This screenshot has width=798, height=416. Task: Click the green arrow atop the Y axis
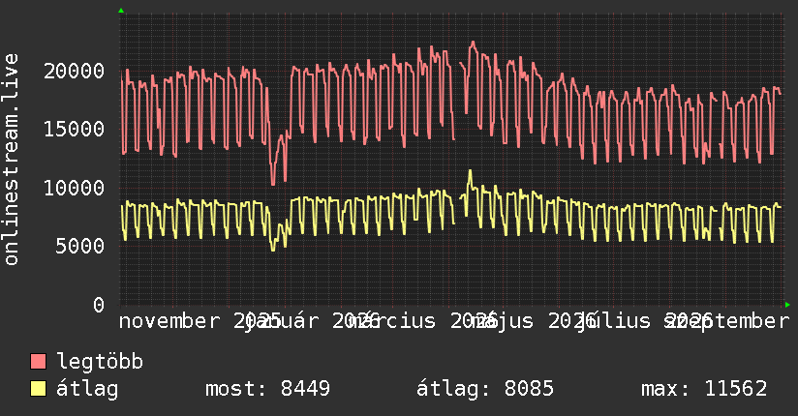121,11
